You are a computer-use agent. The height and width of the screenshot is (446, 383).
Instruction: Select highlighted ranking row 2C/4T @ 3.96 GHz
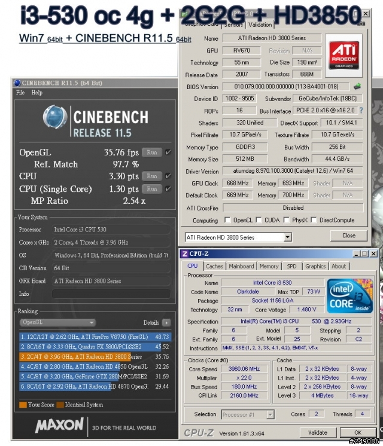pos(95,357)
